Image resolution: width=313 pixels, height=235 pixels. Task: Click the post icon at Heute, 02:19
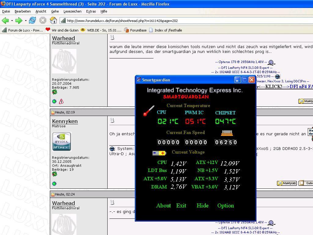pos(53,113)
